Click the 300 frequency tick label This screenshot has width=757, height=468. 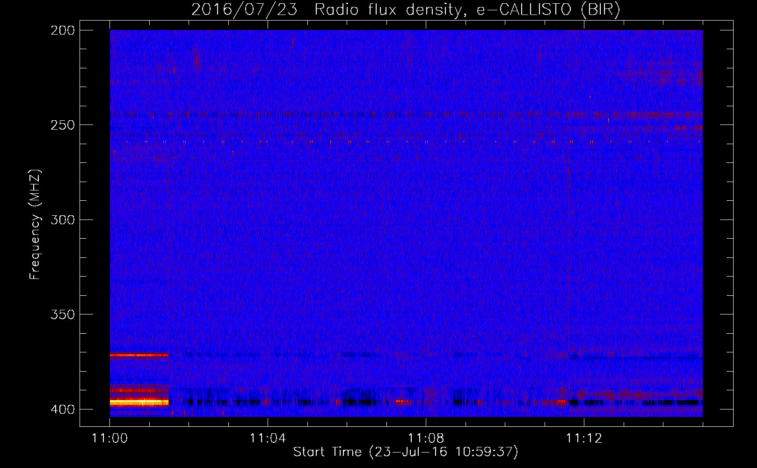click(x=63, y=220)
